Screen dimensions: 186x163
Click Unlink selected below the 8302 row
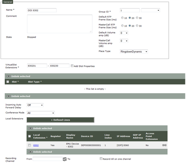coord(40,152)
